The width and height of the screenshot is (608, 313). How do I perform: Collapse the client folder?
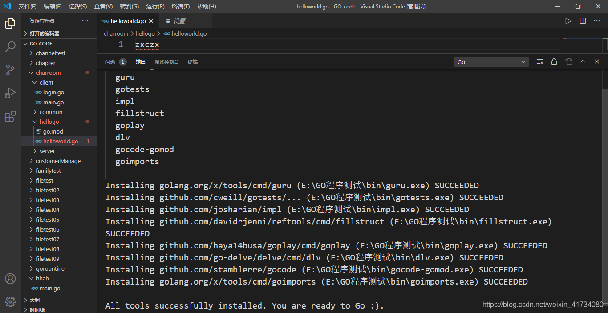(x=59, y=82)
